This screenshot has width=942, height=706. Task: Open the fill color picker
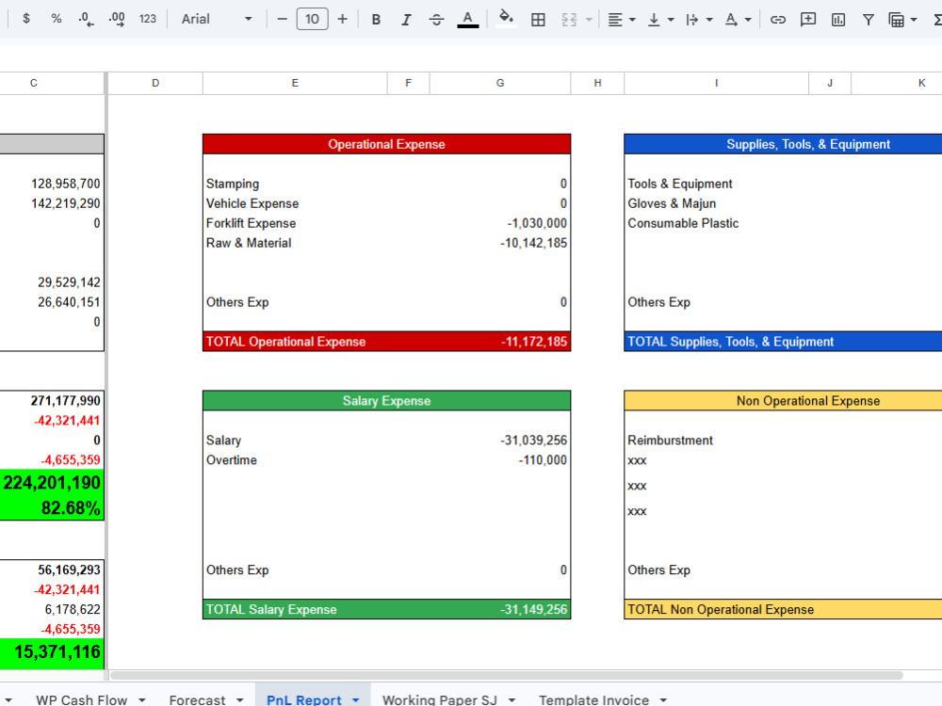507,19
